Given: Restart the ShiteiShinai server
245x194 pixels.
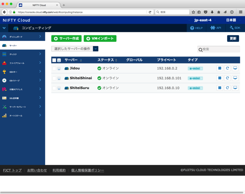Looking at the screenshot, I should pyautogui.click(x=227, y=78).
